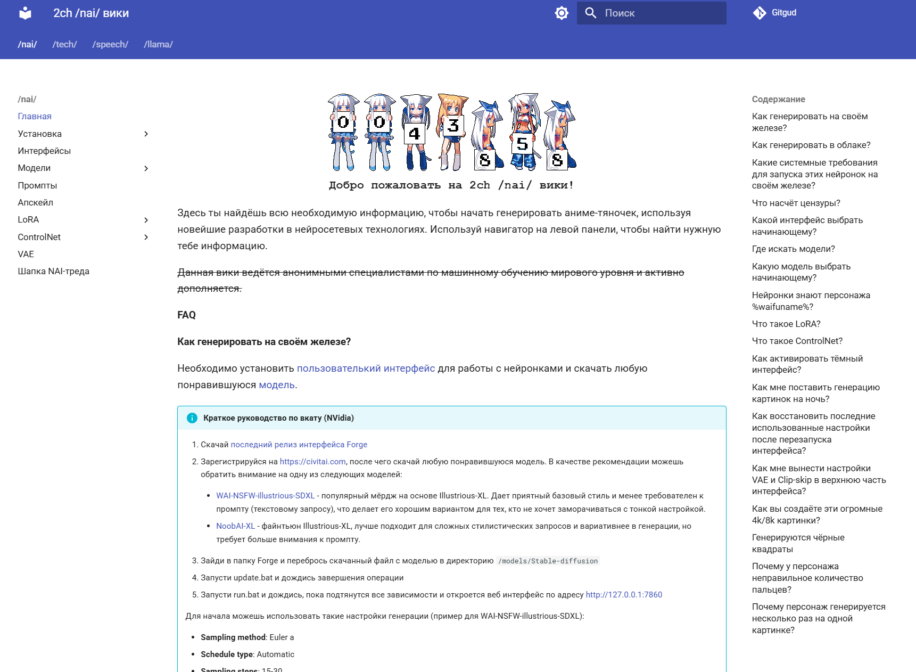Select ControlNet in the sidebar
Viewport: 916px width, 672px height.
tap(39, 237)
